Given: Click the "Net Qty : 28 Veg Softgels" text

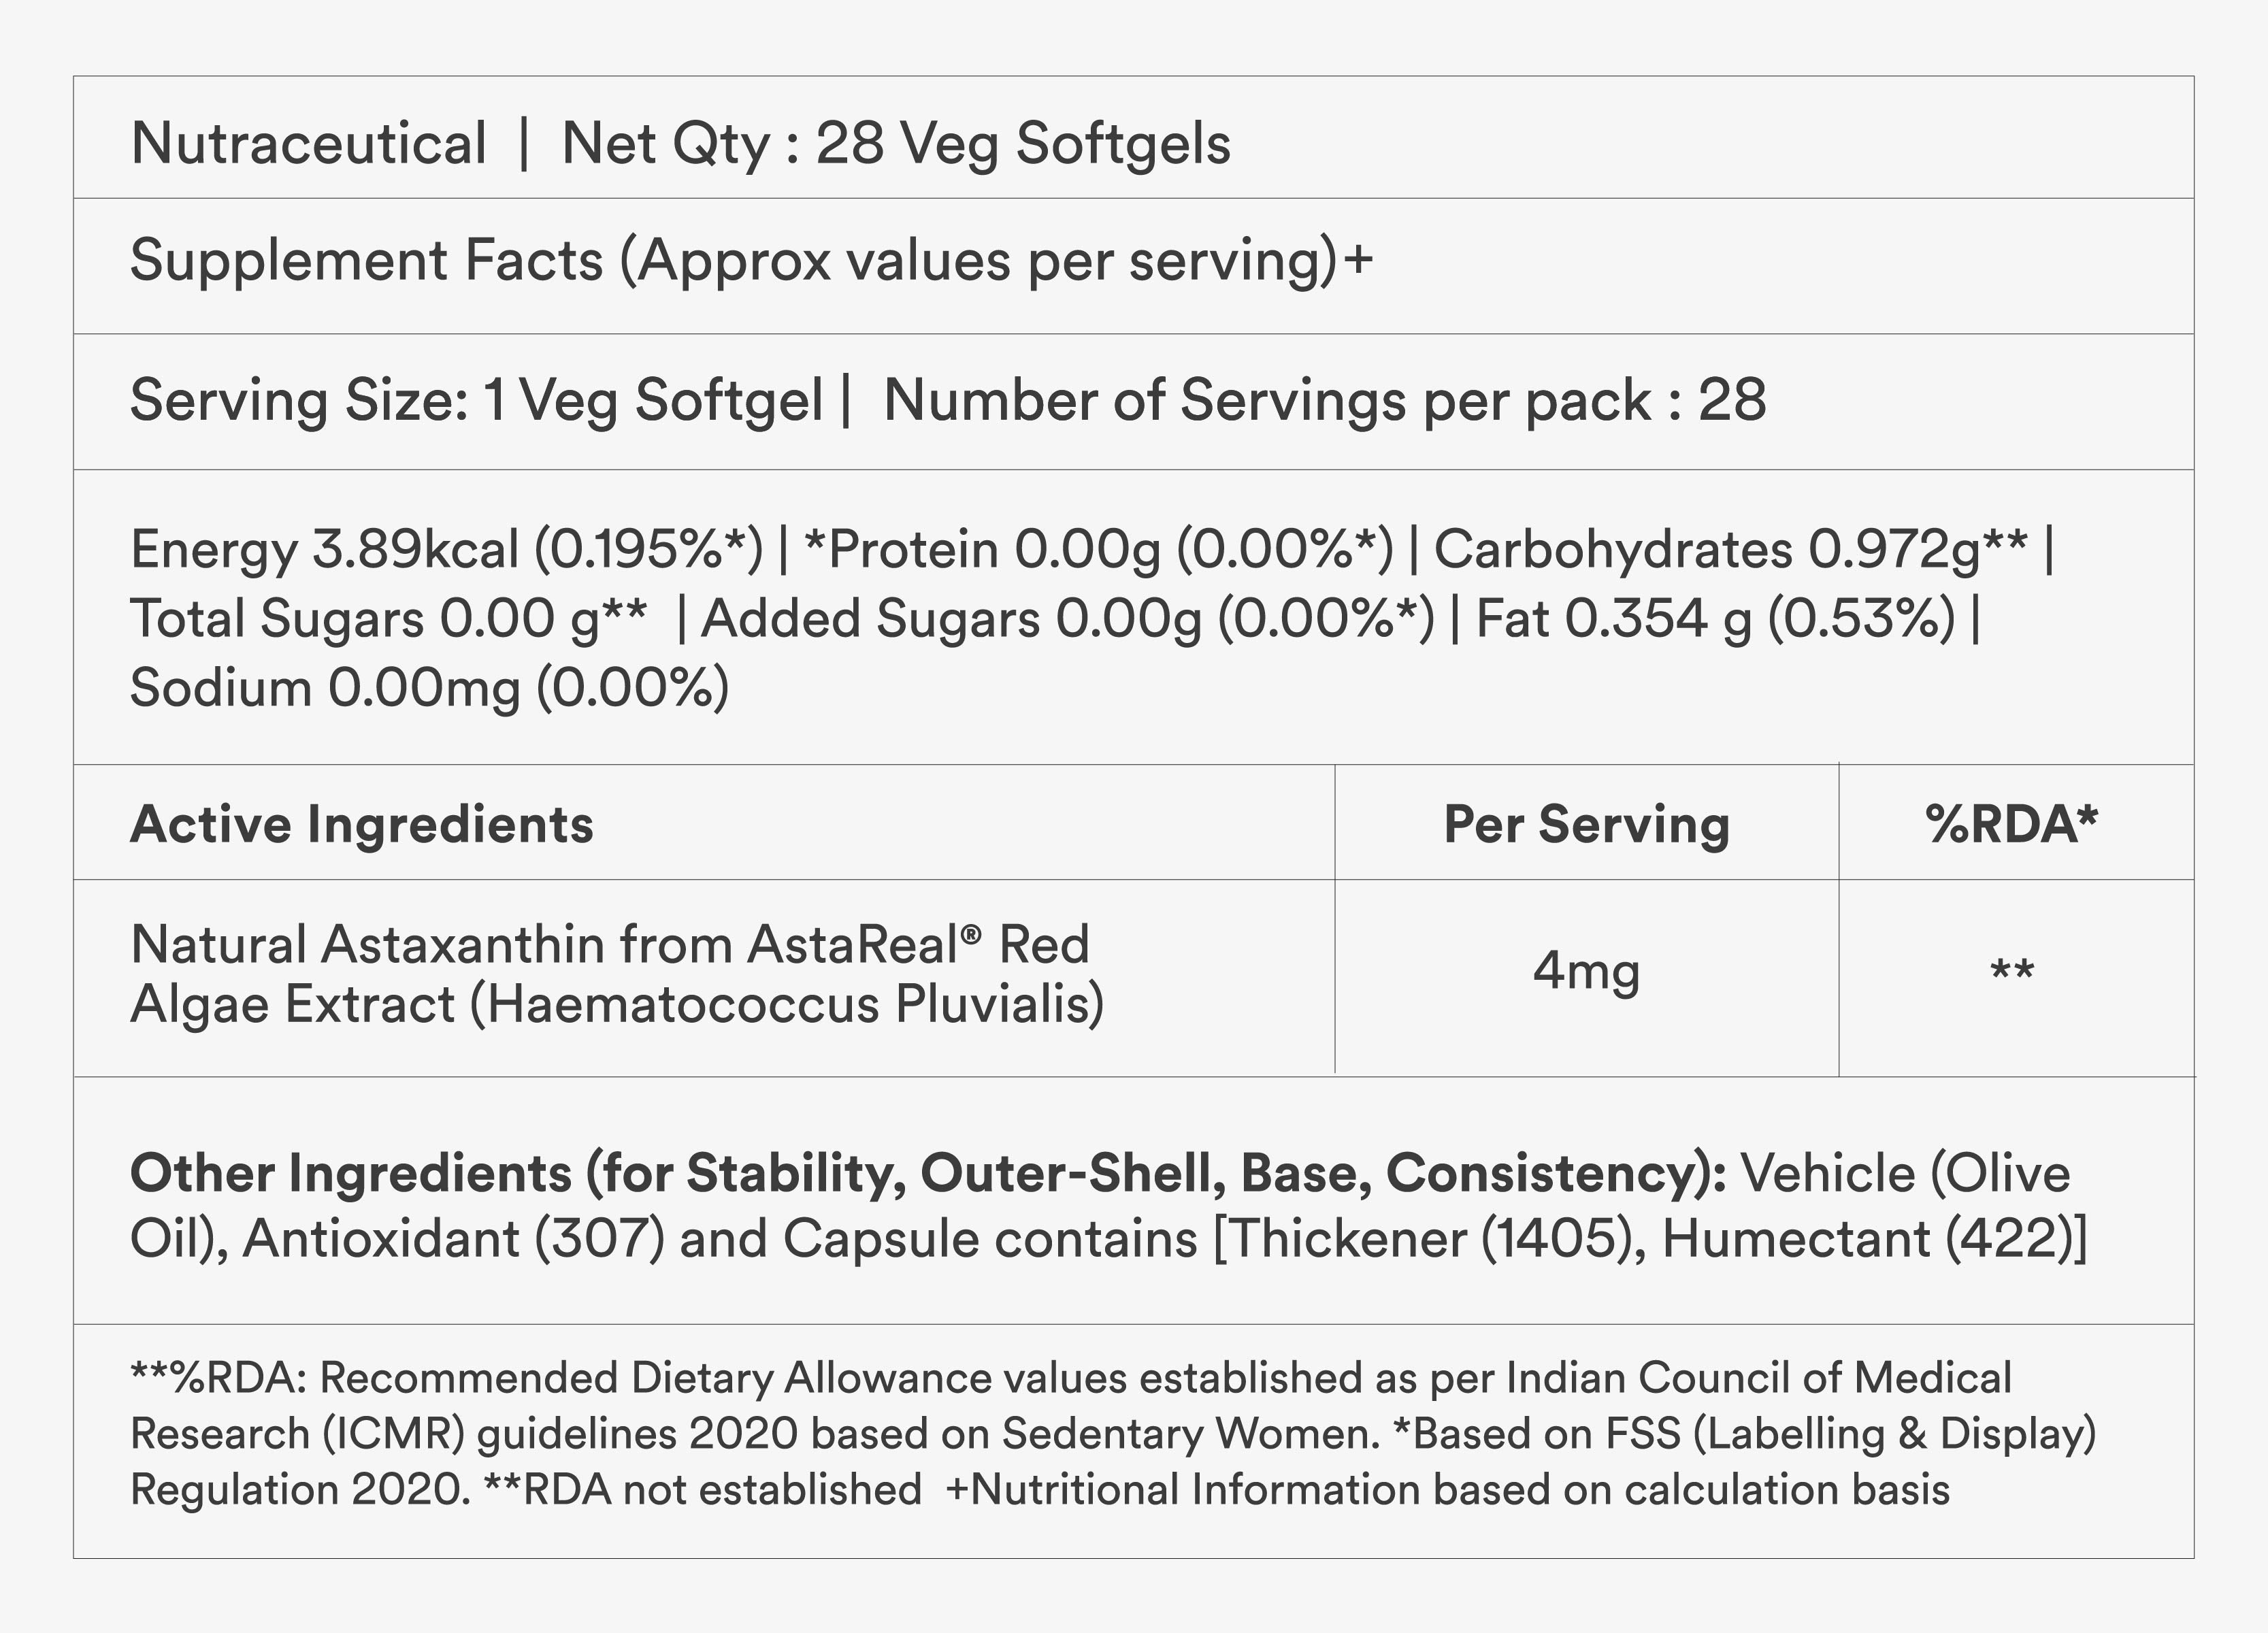Looking at the screenshot, I should click(895, 143).
